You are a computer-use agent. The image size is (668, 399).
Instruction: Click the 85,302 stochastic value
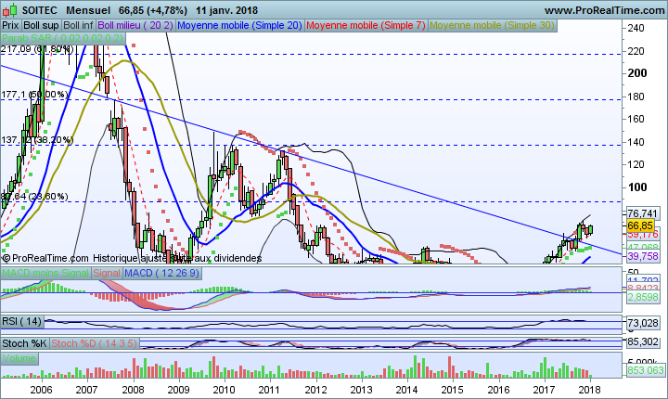click(642, 341)
